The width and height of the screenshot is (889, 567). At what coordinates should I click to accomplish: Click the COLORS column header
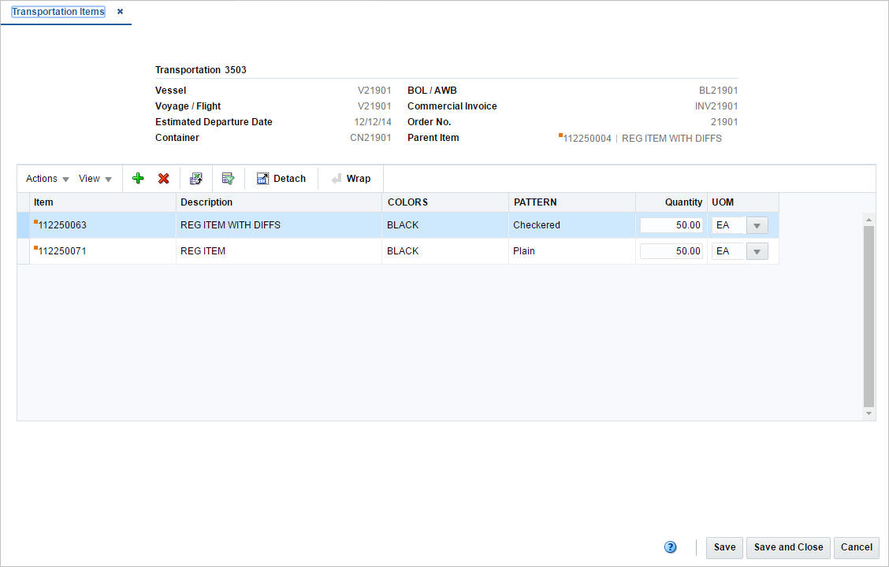coord(445,202)
